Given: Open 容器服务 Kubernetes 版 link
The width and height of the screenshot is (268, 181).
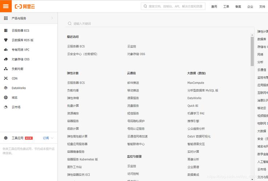Looking at the screenshot, I should coord(82,159).
